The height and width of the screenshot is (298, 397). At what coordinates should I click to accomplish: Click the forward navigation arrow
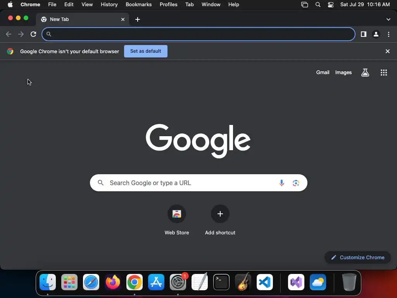click(x=21, y=34)
